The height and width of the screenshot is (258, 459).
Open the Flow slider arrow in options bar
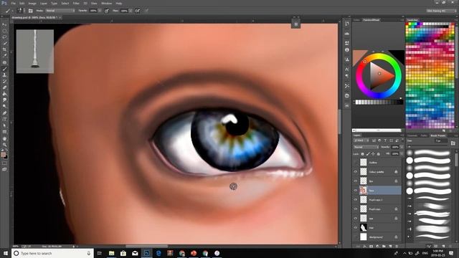131,11
